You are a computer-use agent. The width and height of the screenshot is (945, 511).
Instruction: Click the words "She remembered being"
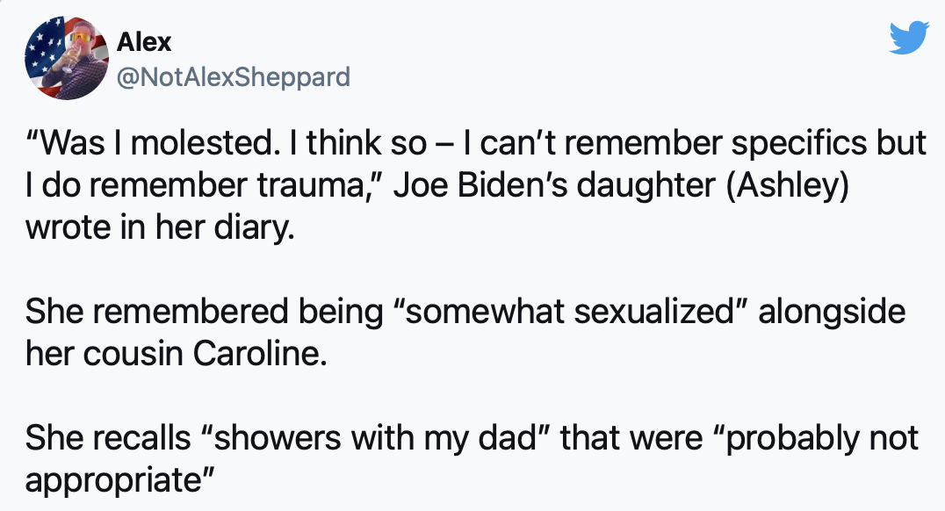coord(205,313)
